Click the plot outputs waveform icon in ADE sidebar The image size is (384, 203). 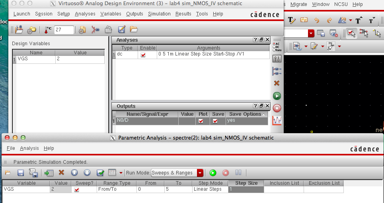pyautogui.click(x=277, y=120)
